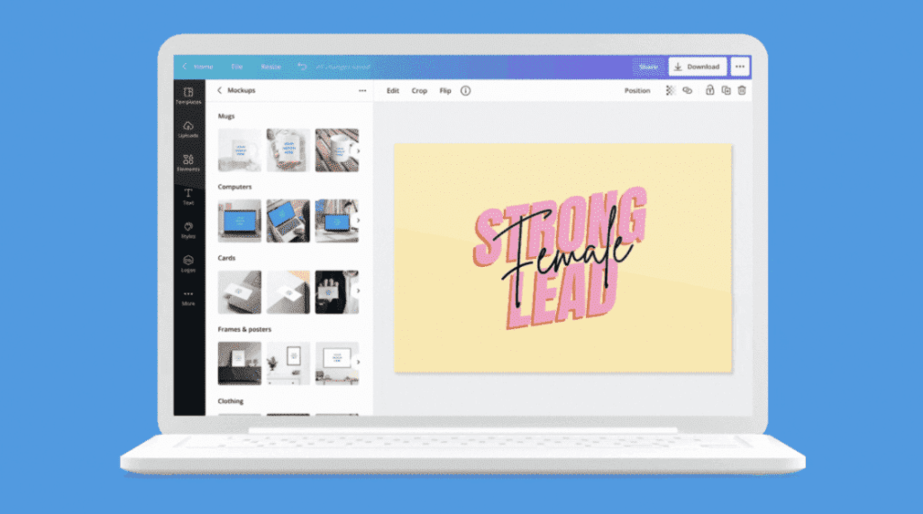Screen dimensions: 923x514
Task: Lock the selected element
Action: point(710,90)
